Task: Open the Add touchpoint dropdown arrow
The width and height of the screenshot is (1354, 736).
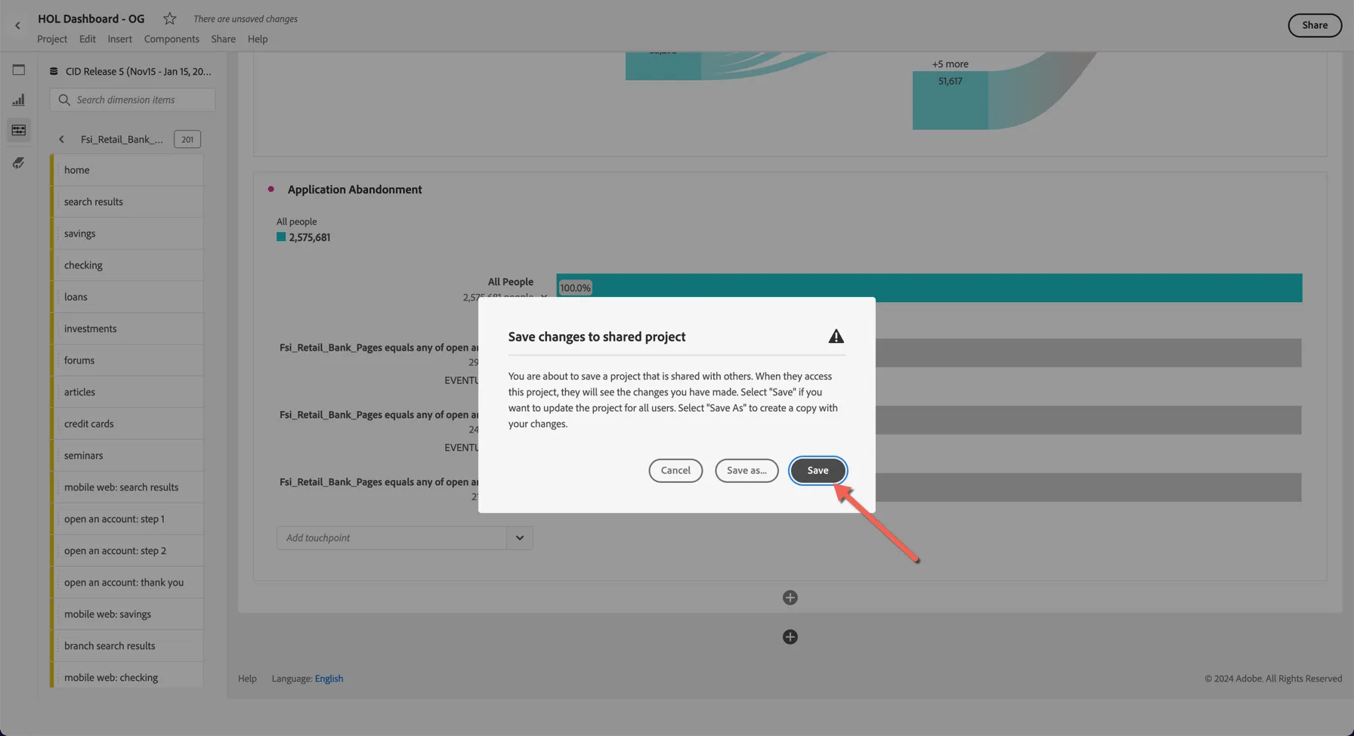Action: click(520, 538)
